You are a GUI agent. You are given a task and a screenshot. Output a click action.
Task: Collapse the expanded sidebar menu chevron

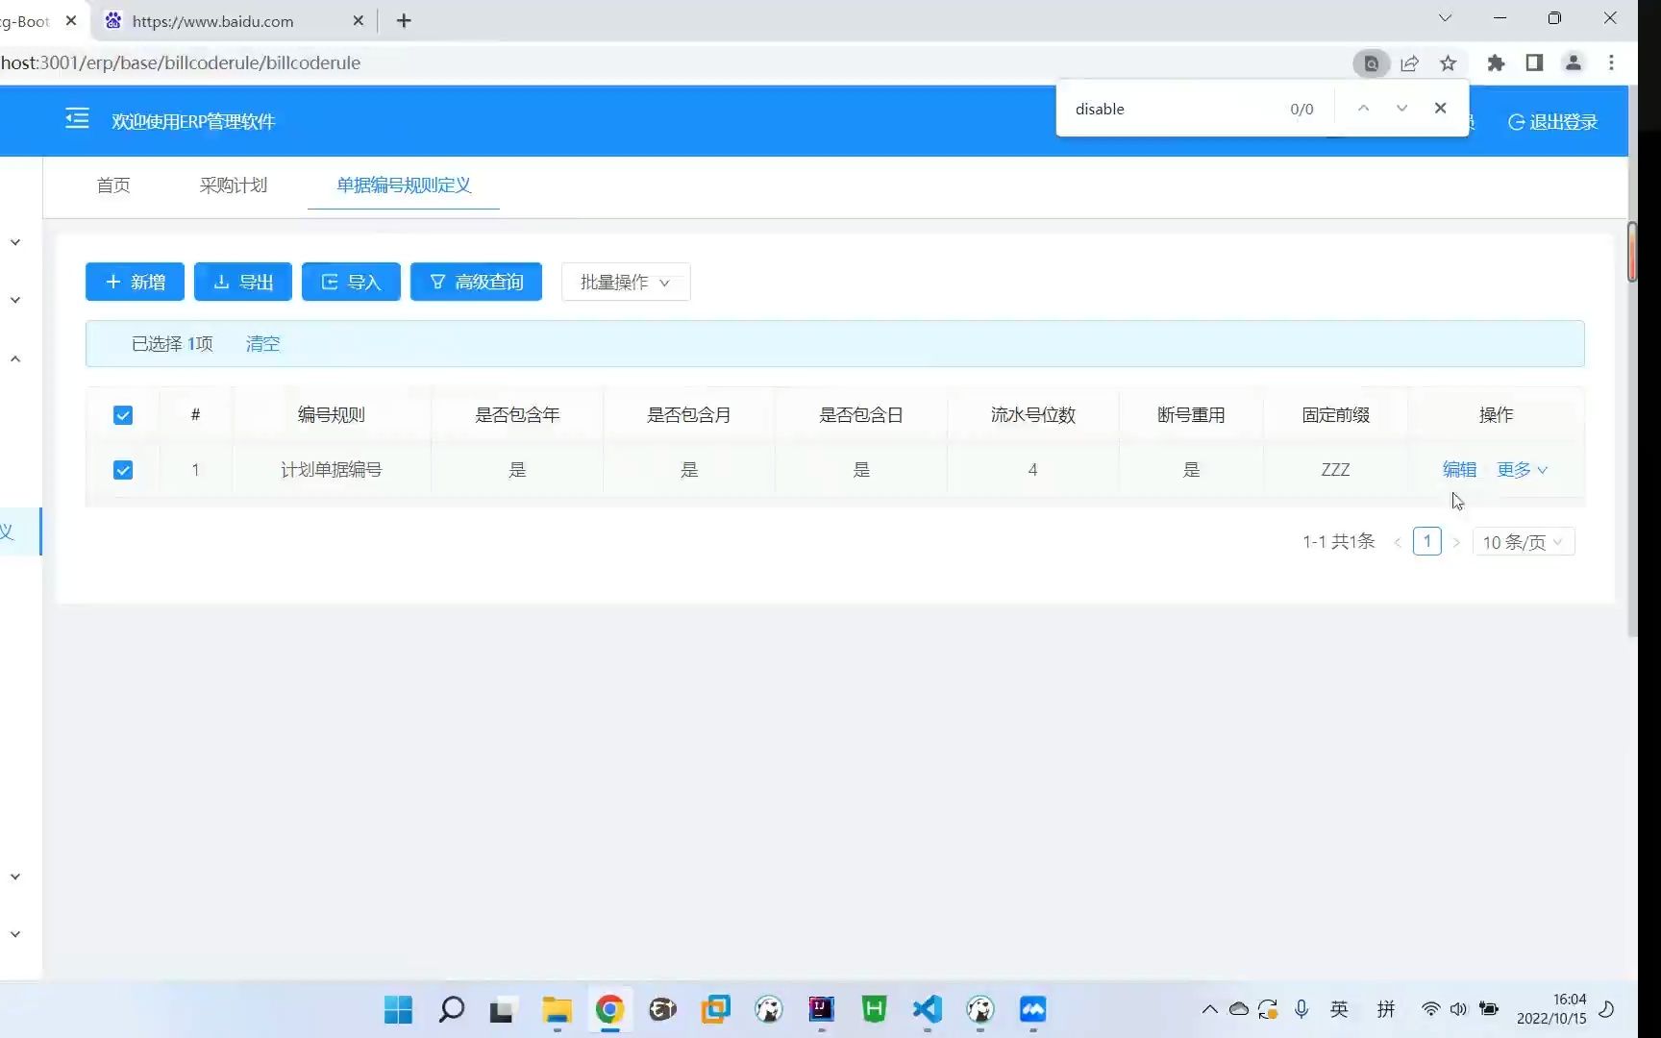click(15, 358)
